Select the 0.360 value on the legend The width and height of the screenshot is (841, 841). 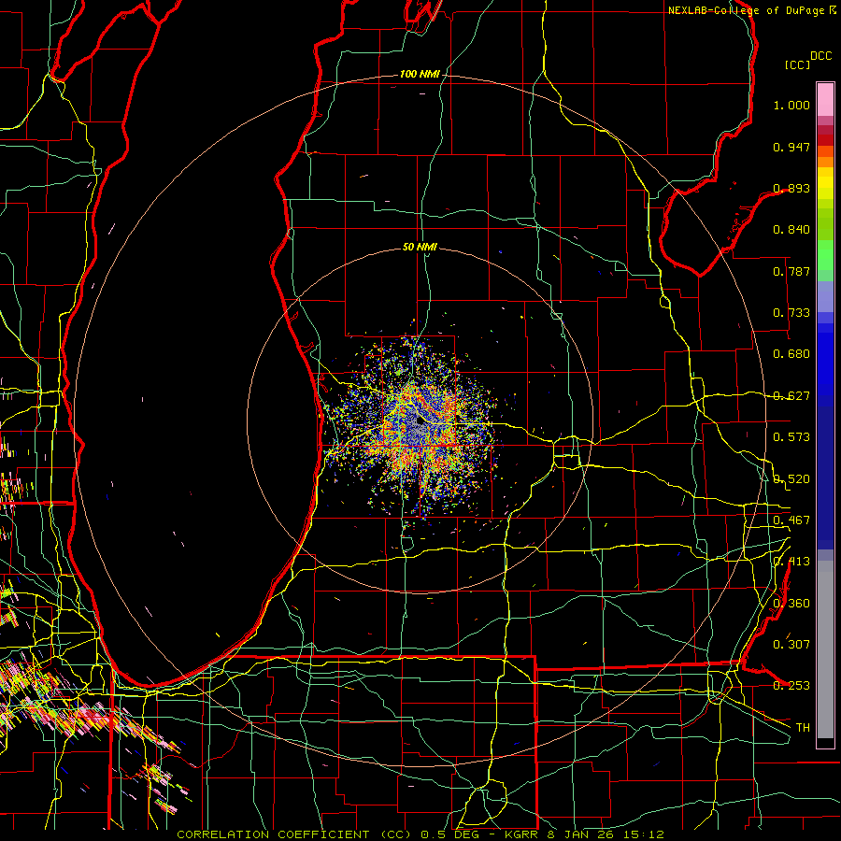[x=791, y=604]
